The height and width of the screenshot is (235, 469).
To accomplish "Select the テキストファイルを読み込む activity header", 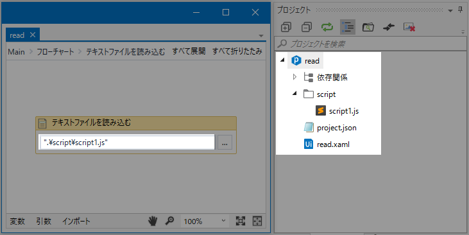I will (136, 123).
